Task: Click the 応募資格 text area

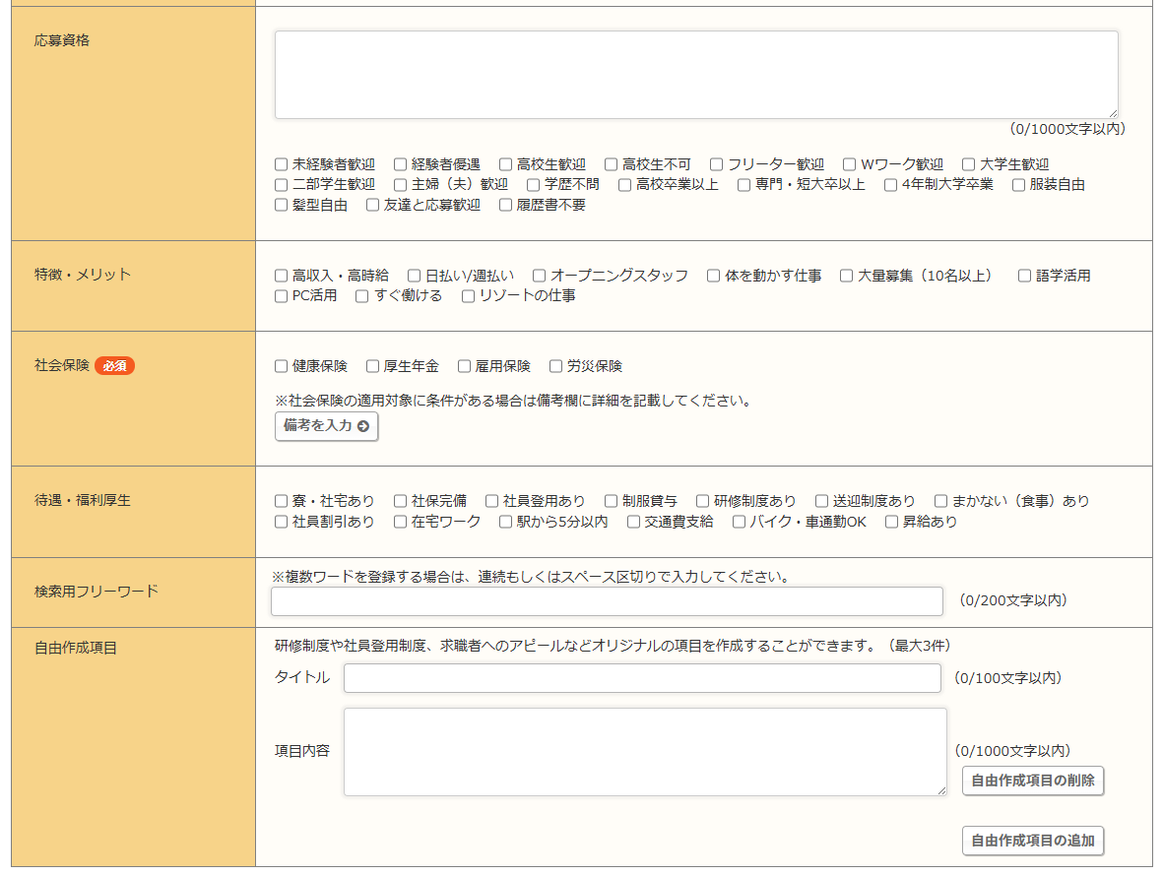Action: pyautogui.click(x=695, y=75)
